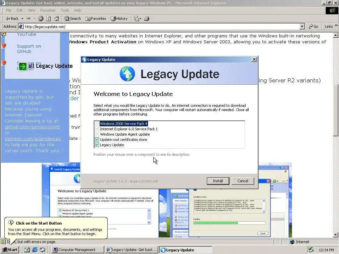Click the Print toolbar icon
Viewport: 339px width, 254px height.
coord(147,19)
